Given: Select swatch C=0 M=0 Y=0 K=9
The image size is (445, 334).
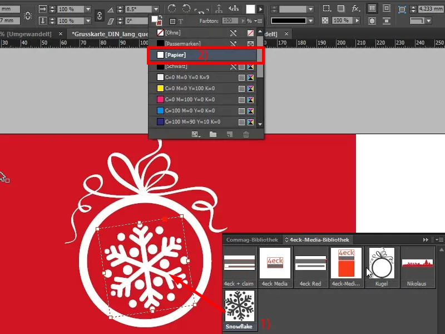Looking at the screenshot, I should click(x=202, y=77).
